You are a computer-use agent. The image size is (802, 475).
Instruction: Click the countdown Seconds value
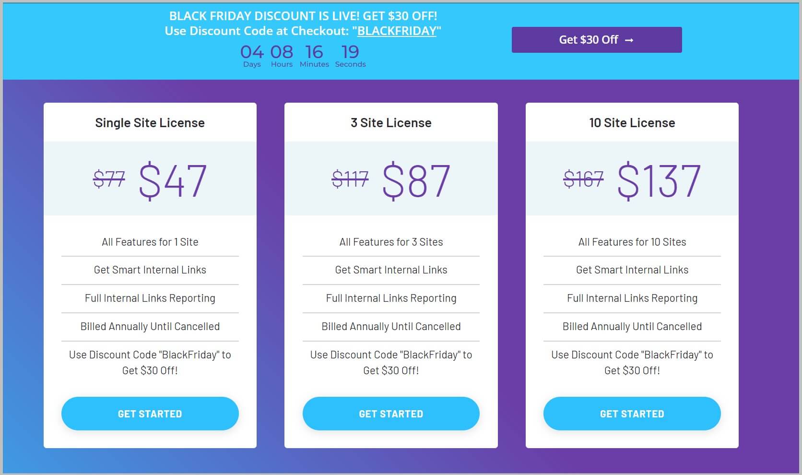[350, 52]
